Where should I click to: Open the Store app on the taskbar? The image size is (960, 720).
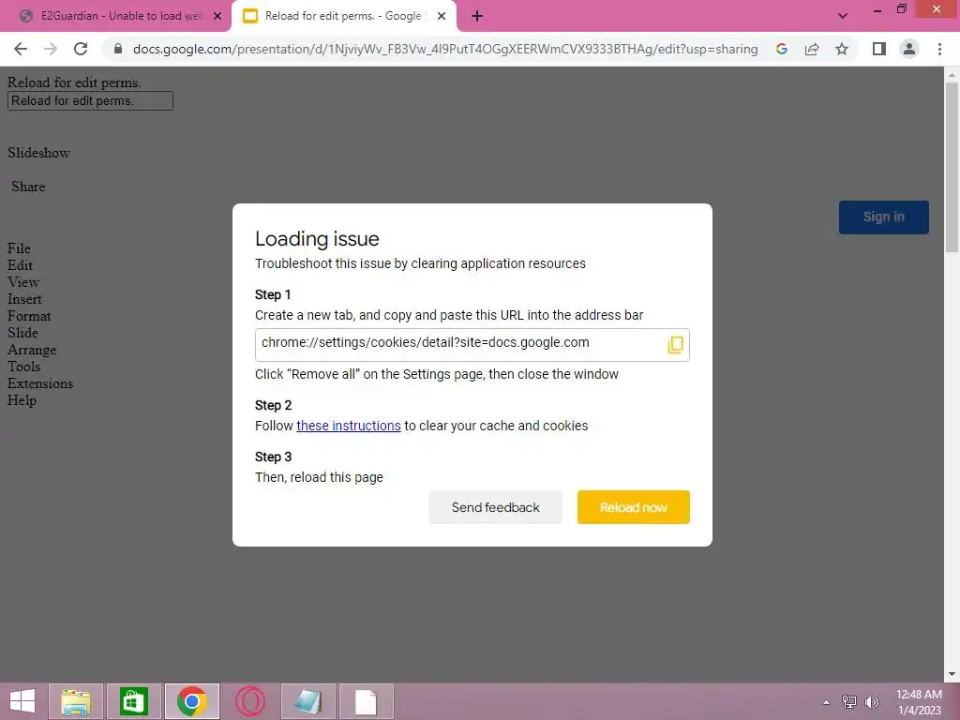coord(133,701)
